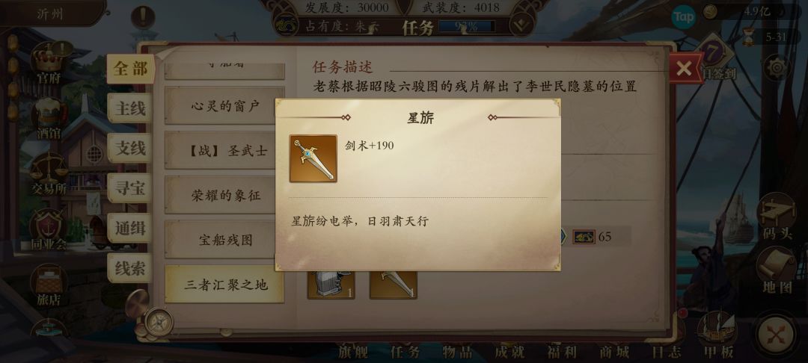
Task: Select the 宝船残图 quest entry
Action: [x=225, y=240]
